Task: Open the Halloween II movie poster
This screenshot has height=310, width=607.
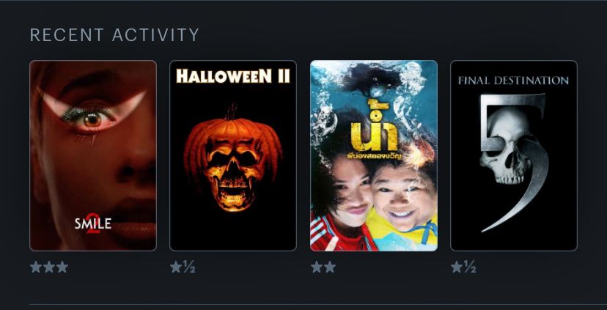Action: [x=233, y=155]
